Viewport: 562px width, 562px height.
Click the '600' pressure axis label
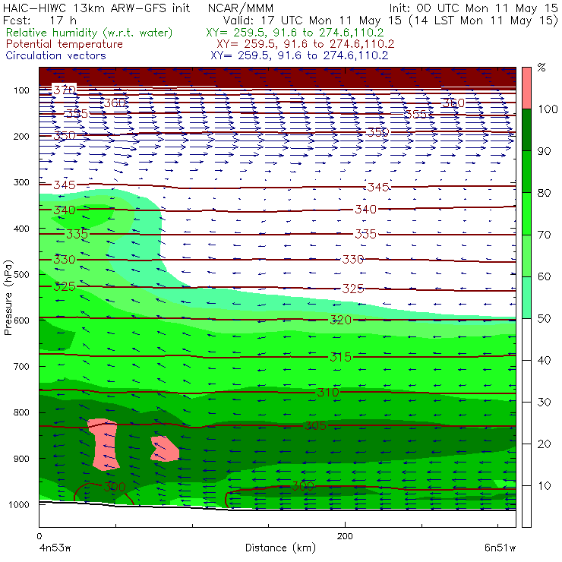tap(21, 320)
